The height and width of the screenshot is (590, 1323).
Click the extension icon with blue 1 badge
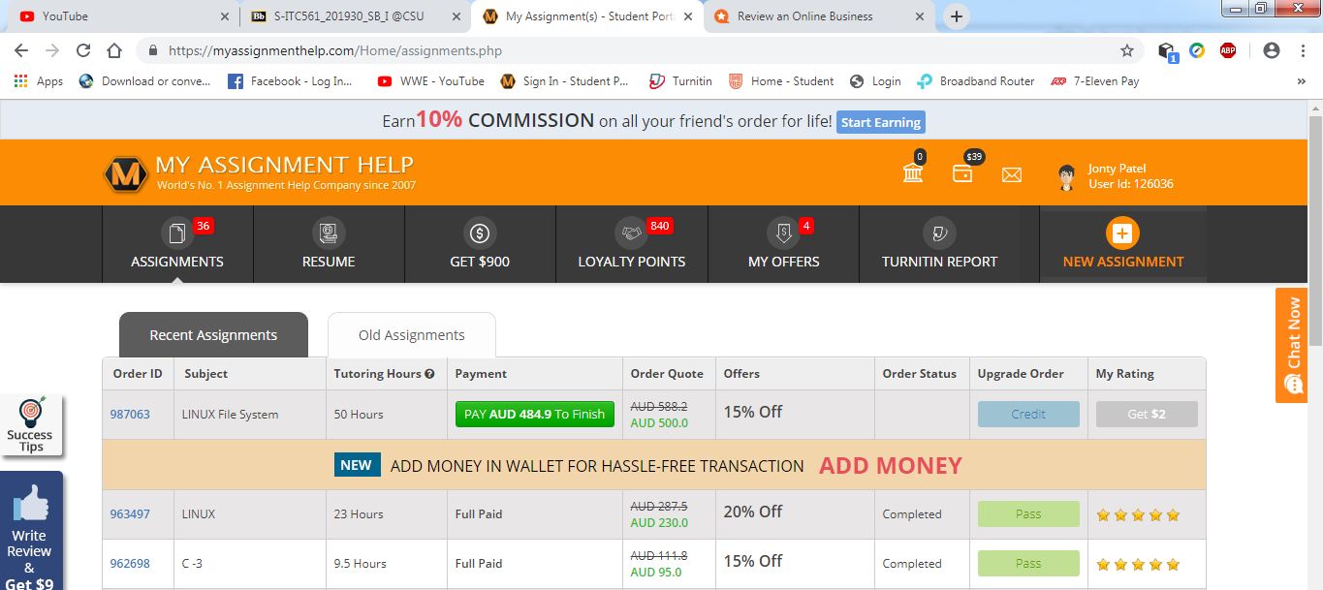(1167, 51)
